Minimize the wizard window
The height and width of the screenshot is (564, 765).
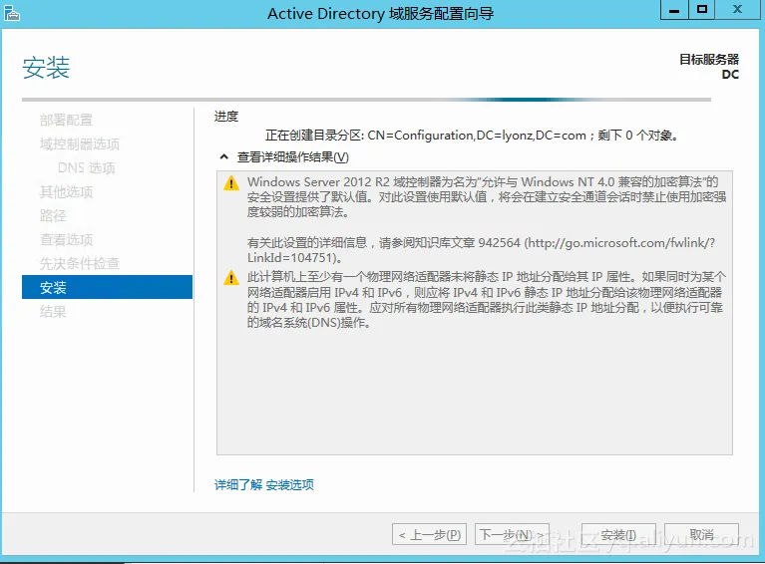674,10
